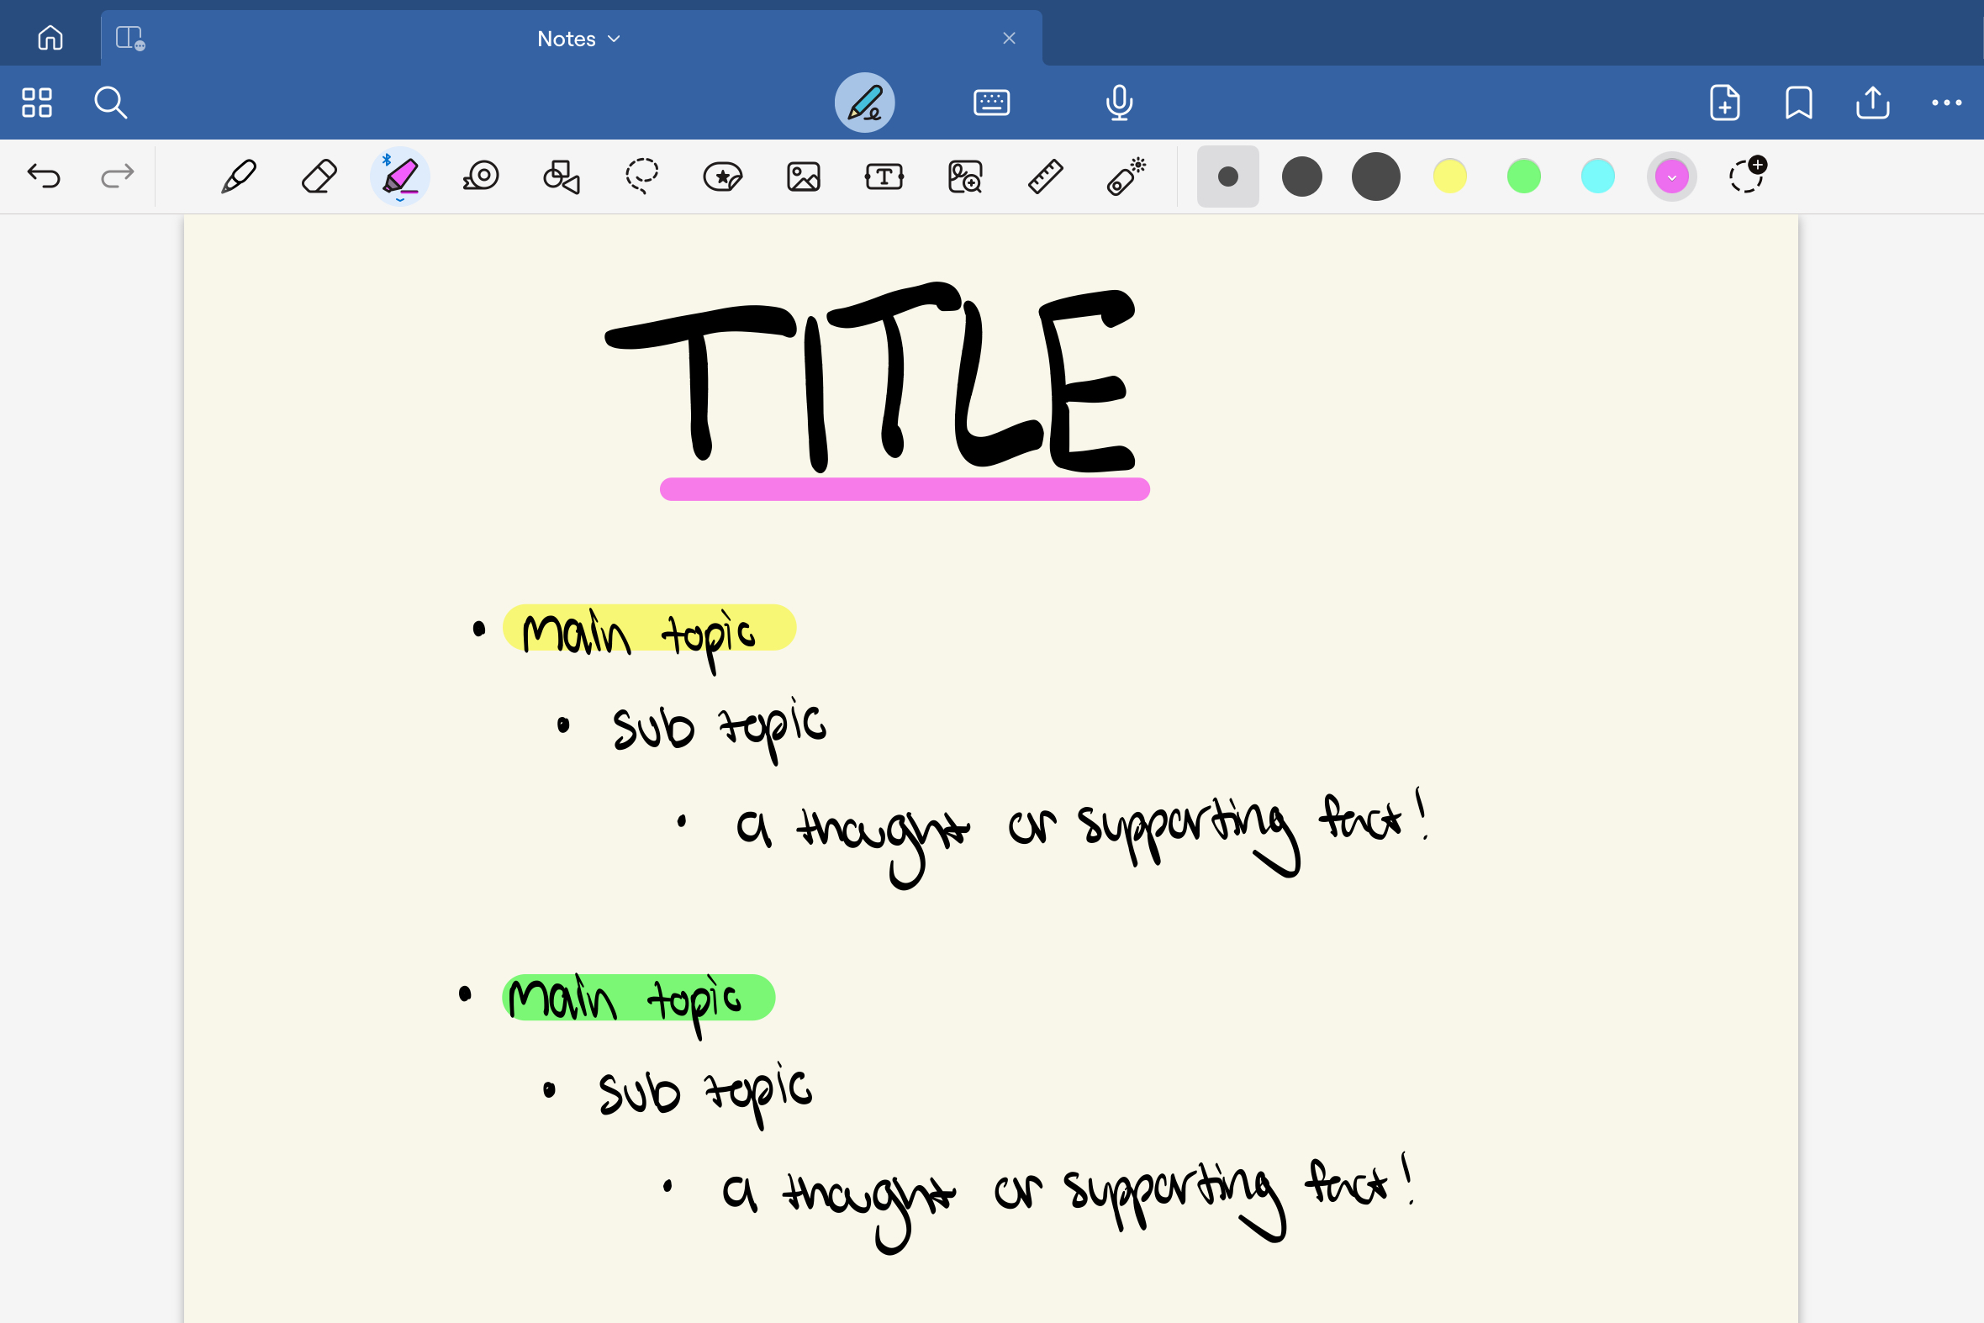This screenshot has width=1984, height=1323.
Task: Select the Lasso selection tool
Action: pyautogui.click(x=641, y=177)
